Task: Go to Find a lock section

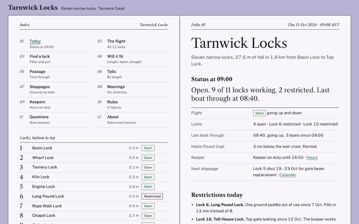Action: point(55,59)
